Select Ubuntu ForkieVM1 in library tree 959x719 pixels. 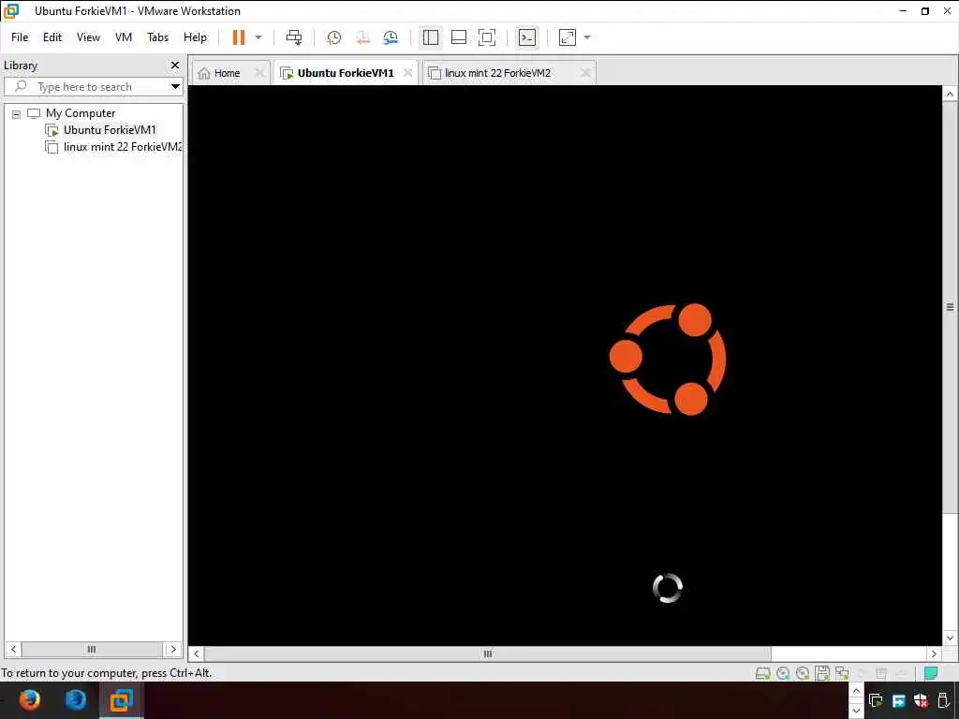pyautogui.click(x=110, y=129)
